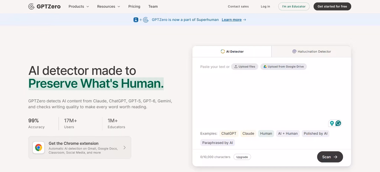The height and width of the screenshot is (172, 380).
Task: Load the AI + Human example
Action: click(x=288, y=133)
